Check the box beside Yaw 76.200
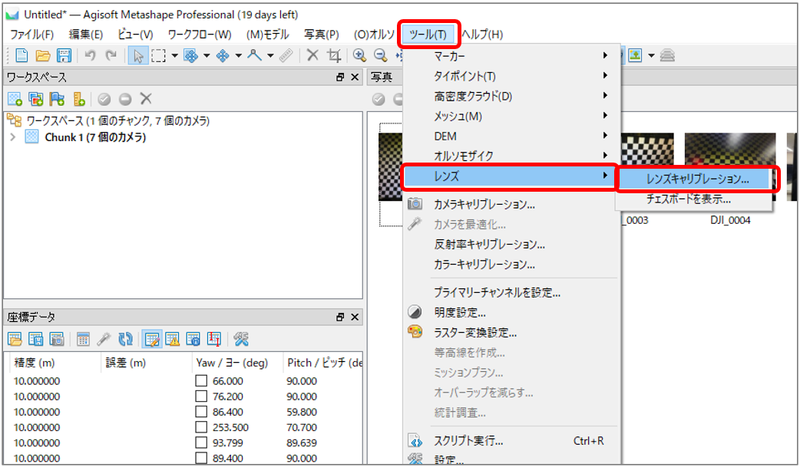 point(201,396)
